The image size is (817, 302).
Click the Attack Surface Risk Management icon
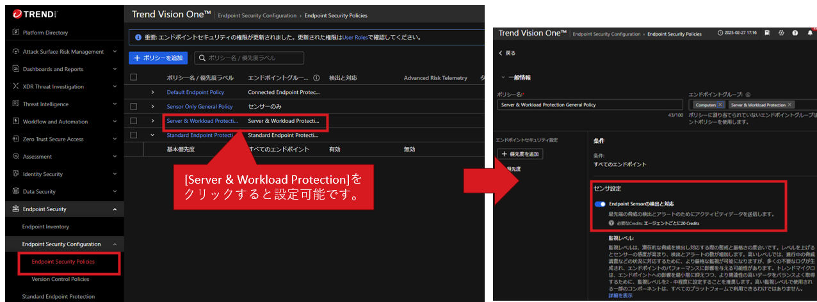pyautogui.click(x=16, y=52)
